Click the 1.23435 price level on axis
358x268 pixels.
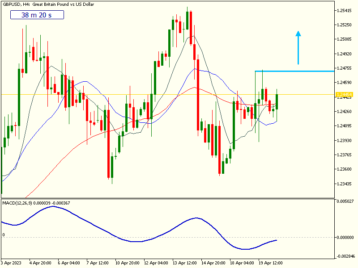[x=345, y=184]
